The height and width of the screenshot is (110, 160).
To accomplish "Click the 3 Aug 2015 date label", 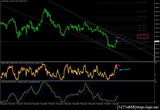I will point(115,104).
